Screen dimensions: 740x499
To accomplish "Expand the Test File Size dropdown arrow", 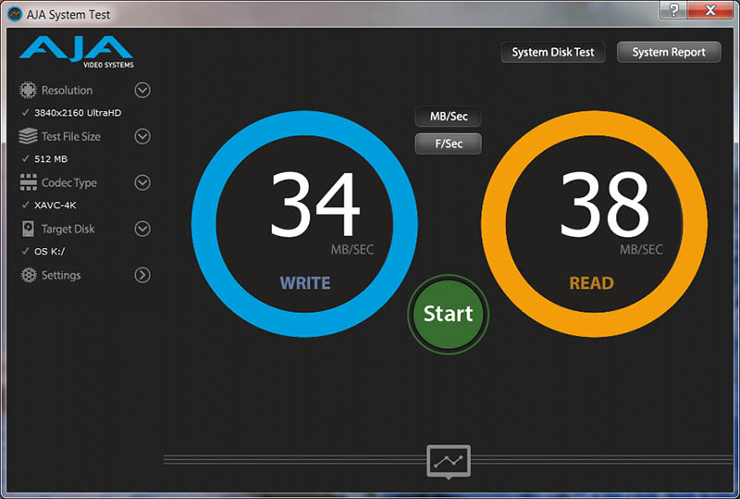I will [142, 136].
